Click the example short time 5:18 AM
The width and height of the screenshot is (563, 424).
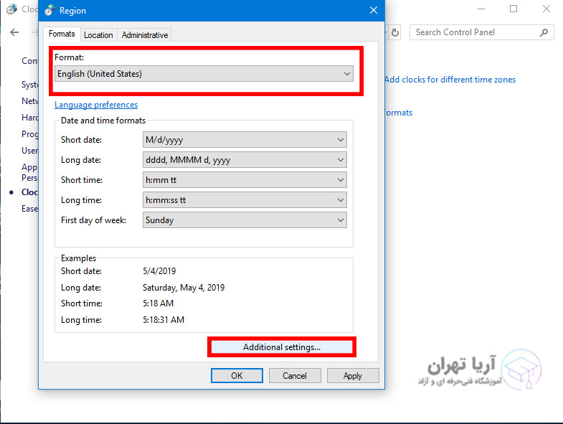tap(158, 303)
